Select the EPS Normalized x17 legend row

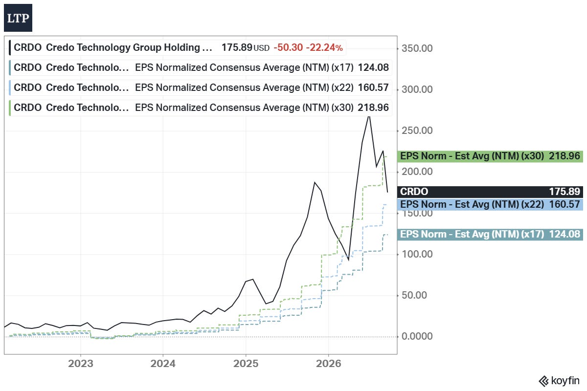[200, 68]
